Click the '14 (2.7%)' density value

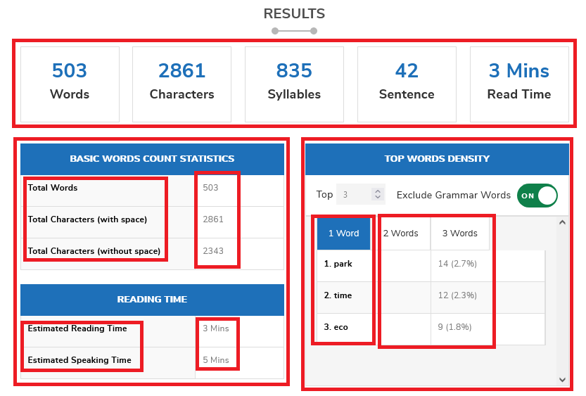(457, 264)
